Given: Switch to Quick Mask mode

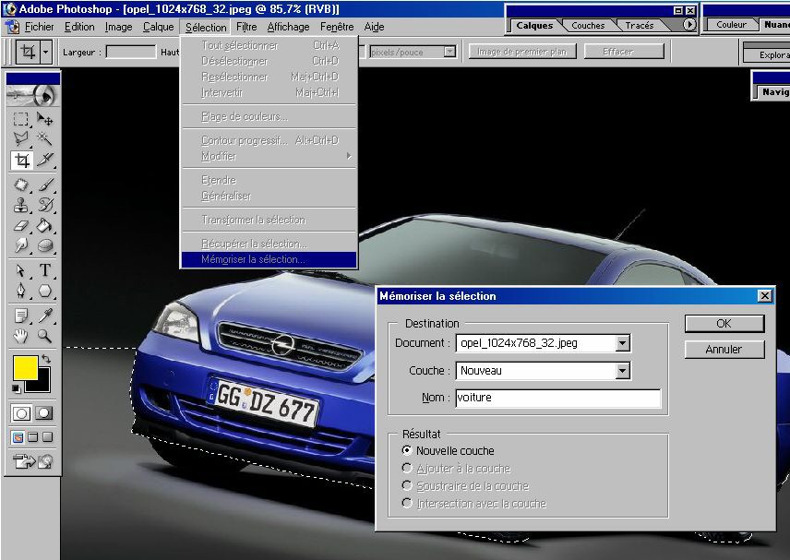Looking at the screenshot, I should (43, 413).
